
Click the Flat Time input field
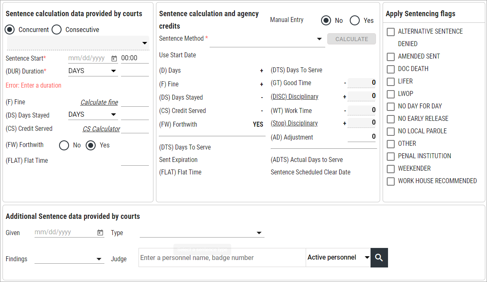(135, 161)
